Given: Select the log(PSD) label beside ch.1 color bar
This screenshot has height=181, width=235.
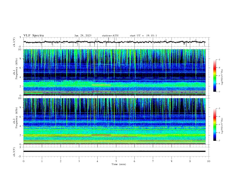Looking at the screenshot, I should click(222, 77).
